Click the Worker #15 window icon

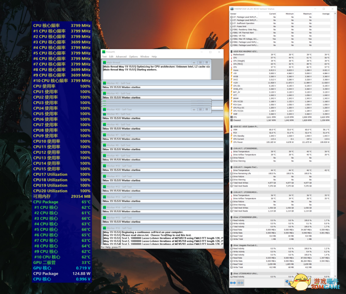pyautogui.click(x=105, y=218)
